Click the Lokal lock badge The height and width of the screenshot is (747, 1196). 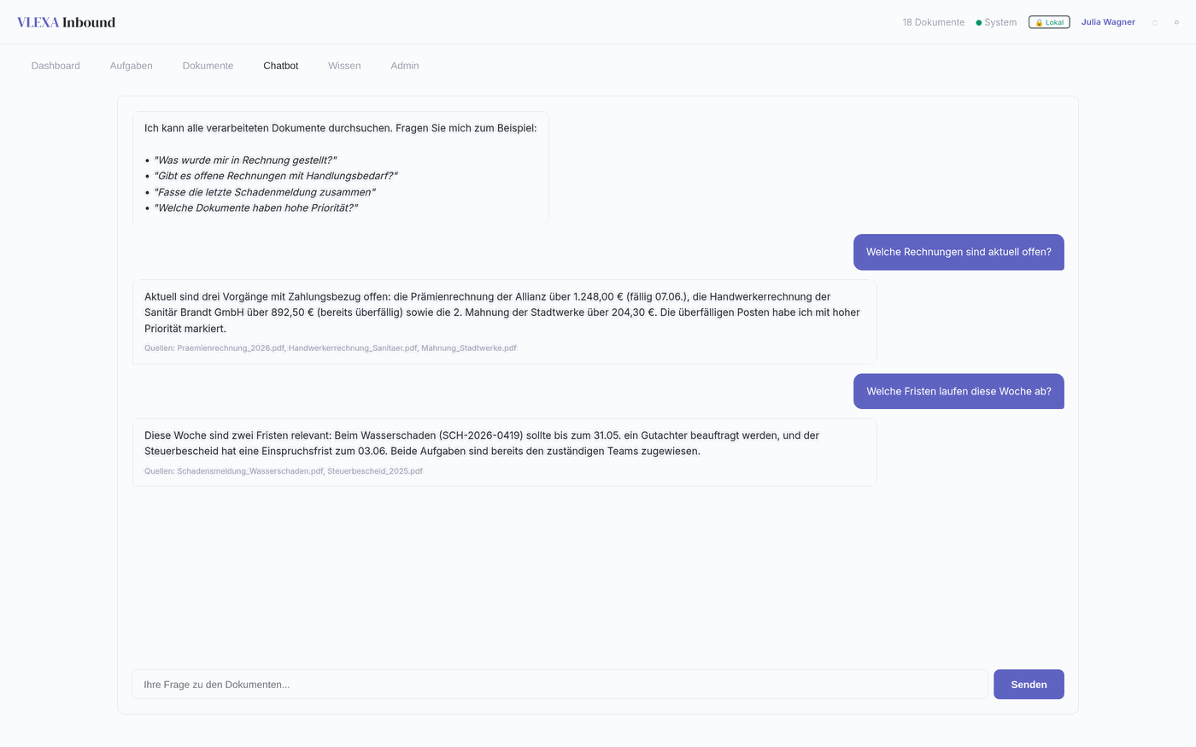1049,22
